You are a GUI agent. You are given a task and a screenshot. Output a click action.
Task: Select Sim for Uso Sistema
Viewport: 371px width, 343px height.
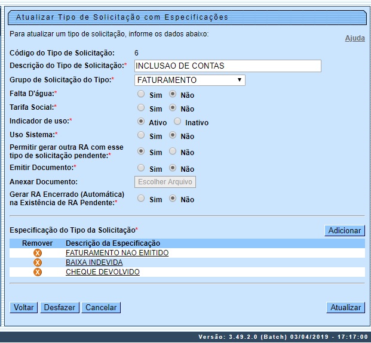pos(141,135)
